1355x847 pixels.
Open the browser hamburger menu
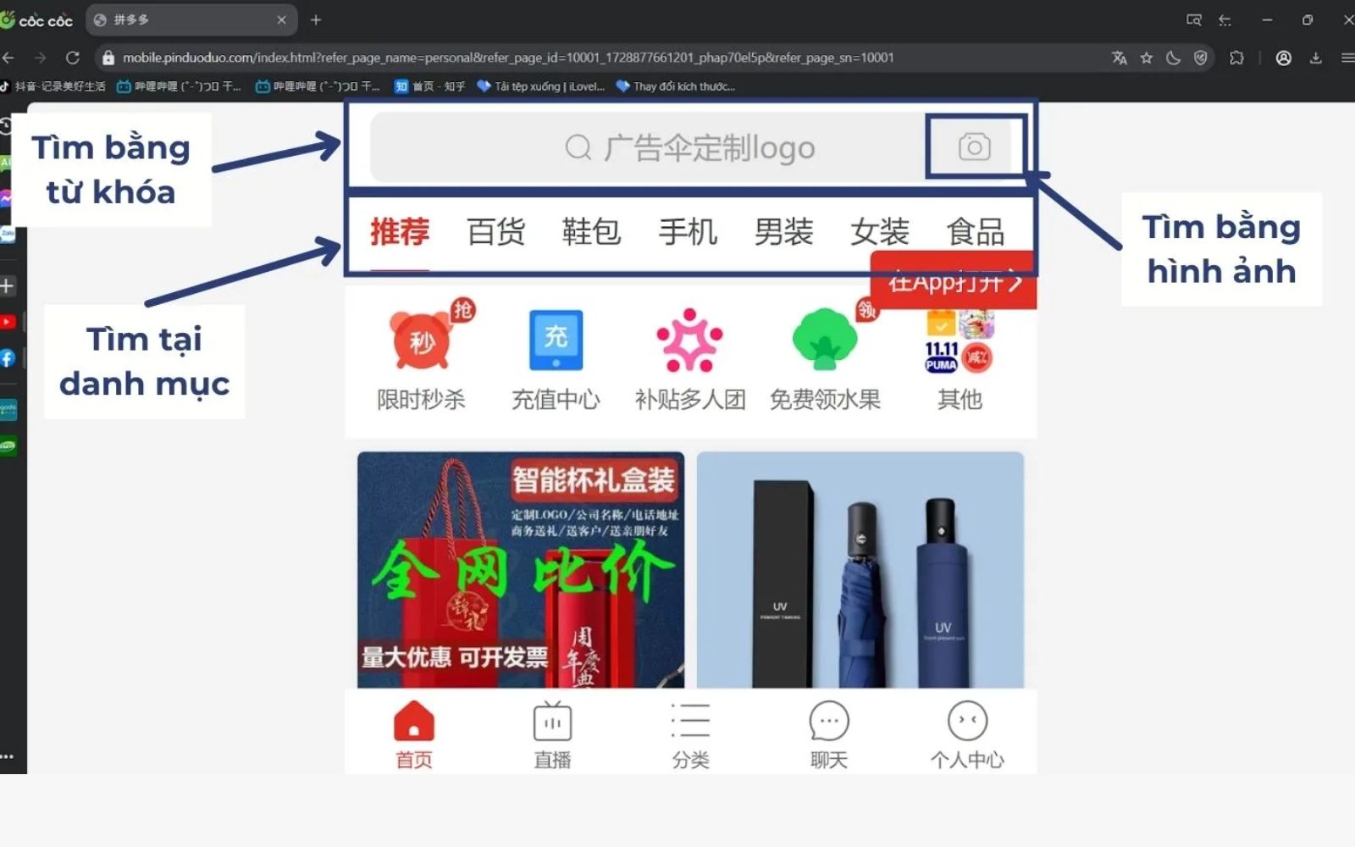[1347, 58]
